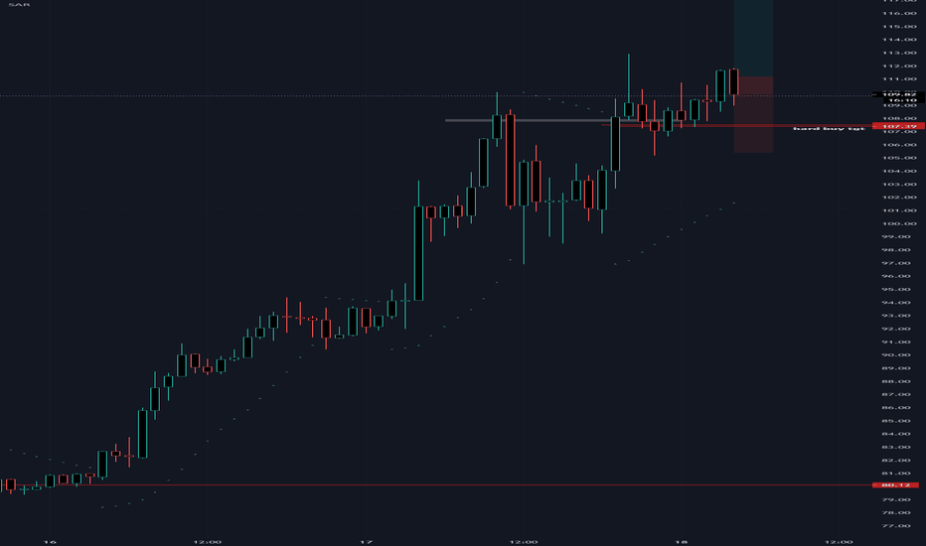Viewport: 926px width, 546px height.
Task: Select the 109.82 current price label
Action: (x=899, y=94)
